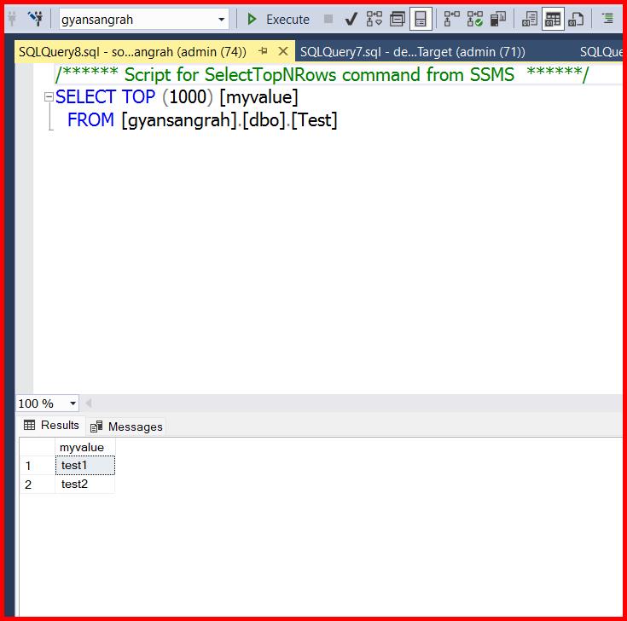Image resolution: width=627 pixels, height=621 pixels.
Task: Select the test1 result cell
Action: click(84, 465)
